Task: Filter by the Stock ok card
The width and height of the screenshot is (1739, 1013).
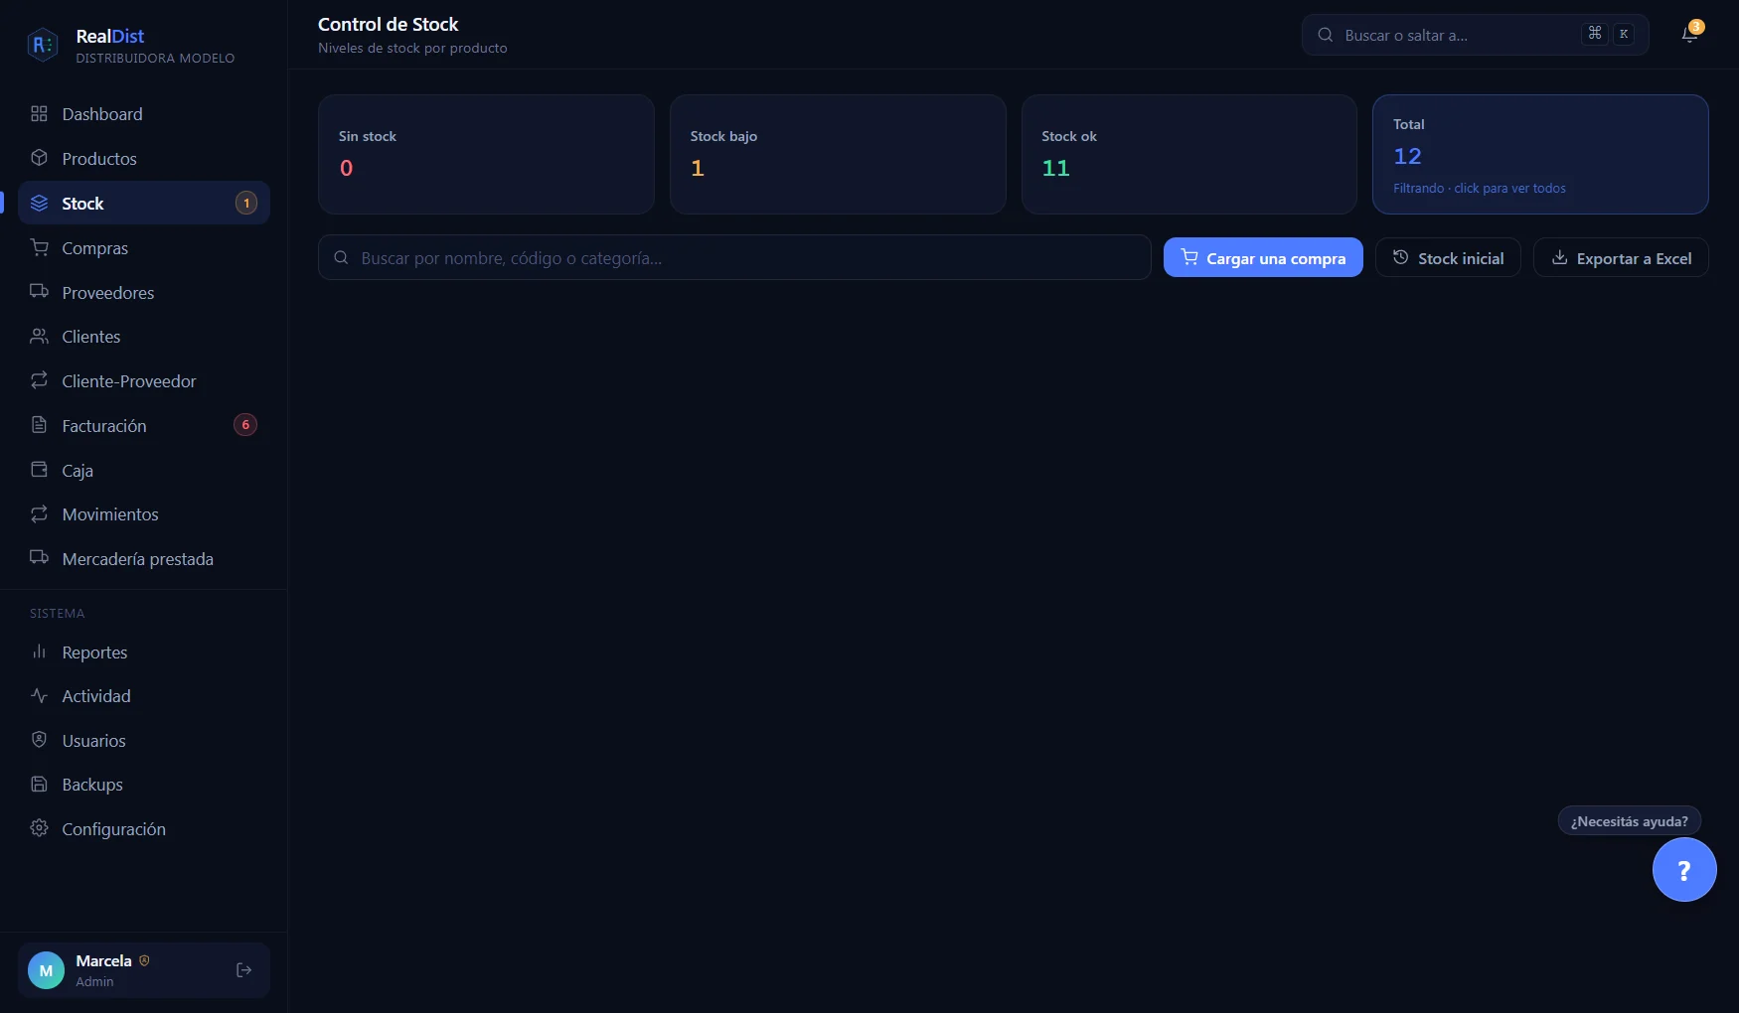Action: 1189,154
